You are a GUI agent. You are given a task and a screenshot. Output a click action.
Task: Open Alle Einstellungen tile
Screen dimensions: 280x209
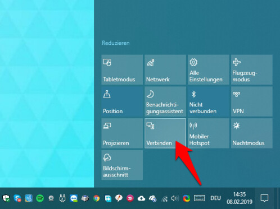click(209, 69)
